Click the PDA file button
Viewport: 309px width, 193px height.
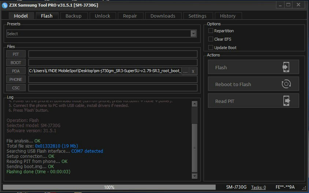coord(16,71)
